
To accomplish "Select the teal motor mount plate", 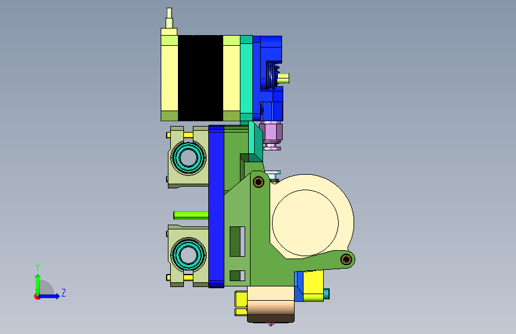I will [x=246, y=78].
